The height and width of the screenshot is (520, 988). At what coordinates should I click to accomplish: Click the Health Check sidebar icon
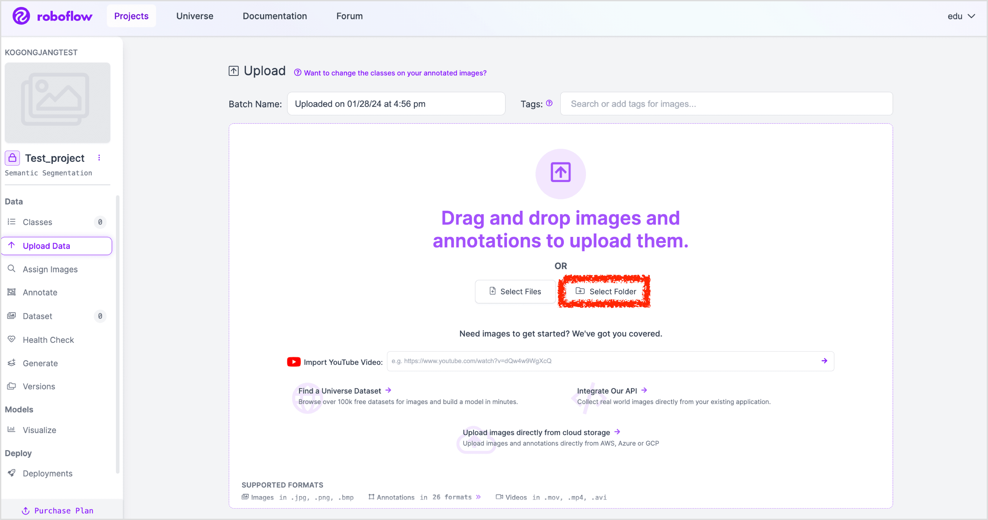[12, 339]
